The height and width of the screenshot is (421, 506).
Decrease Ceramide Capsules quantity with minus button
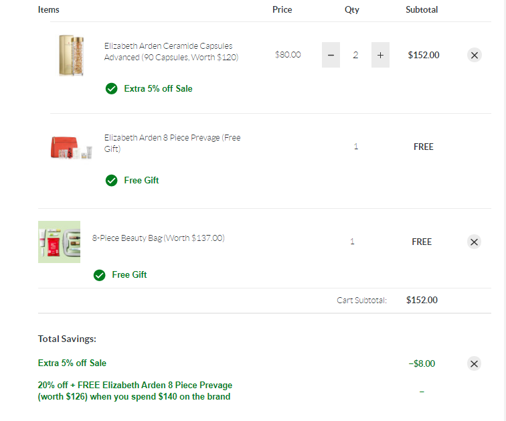[331, 55]
